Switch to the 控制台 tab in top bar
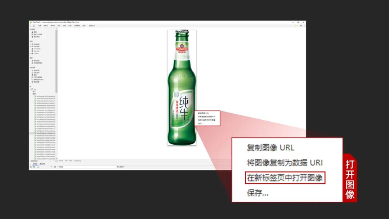389x219 pixels. [46, 26]
